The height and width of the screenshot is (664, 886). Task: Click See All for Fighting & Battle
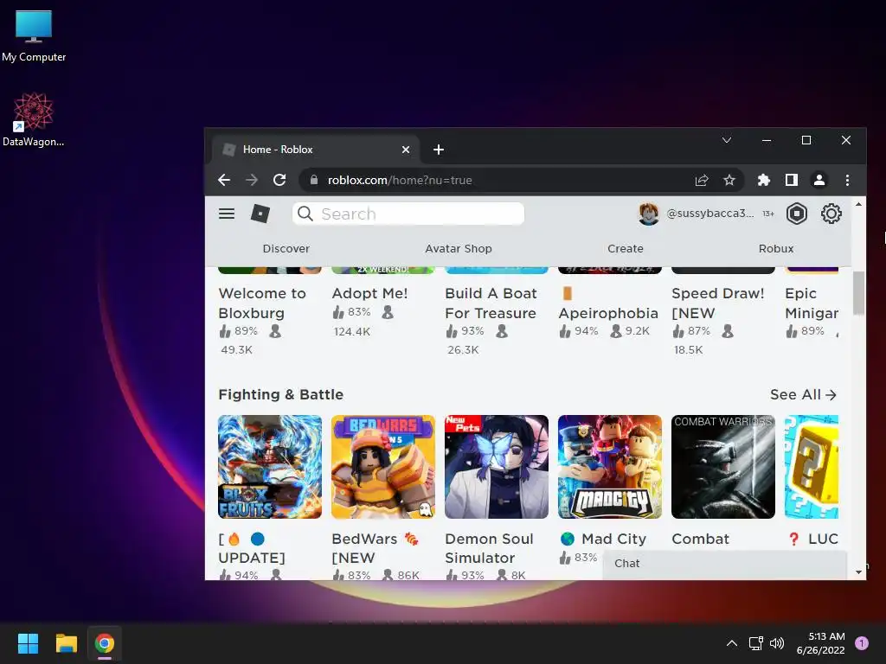pos(803,394)
